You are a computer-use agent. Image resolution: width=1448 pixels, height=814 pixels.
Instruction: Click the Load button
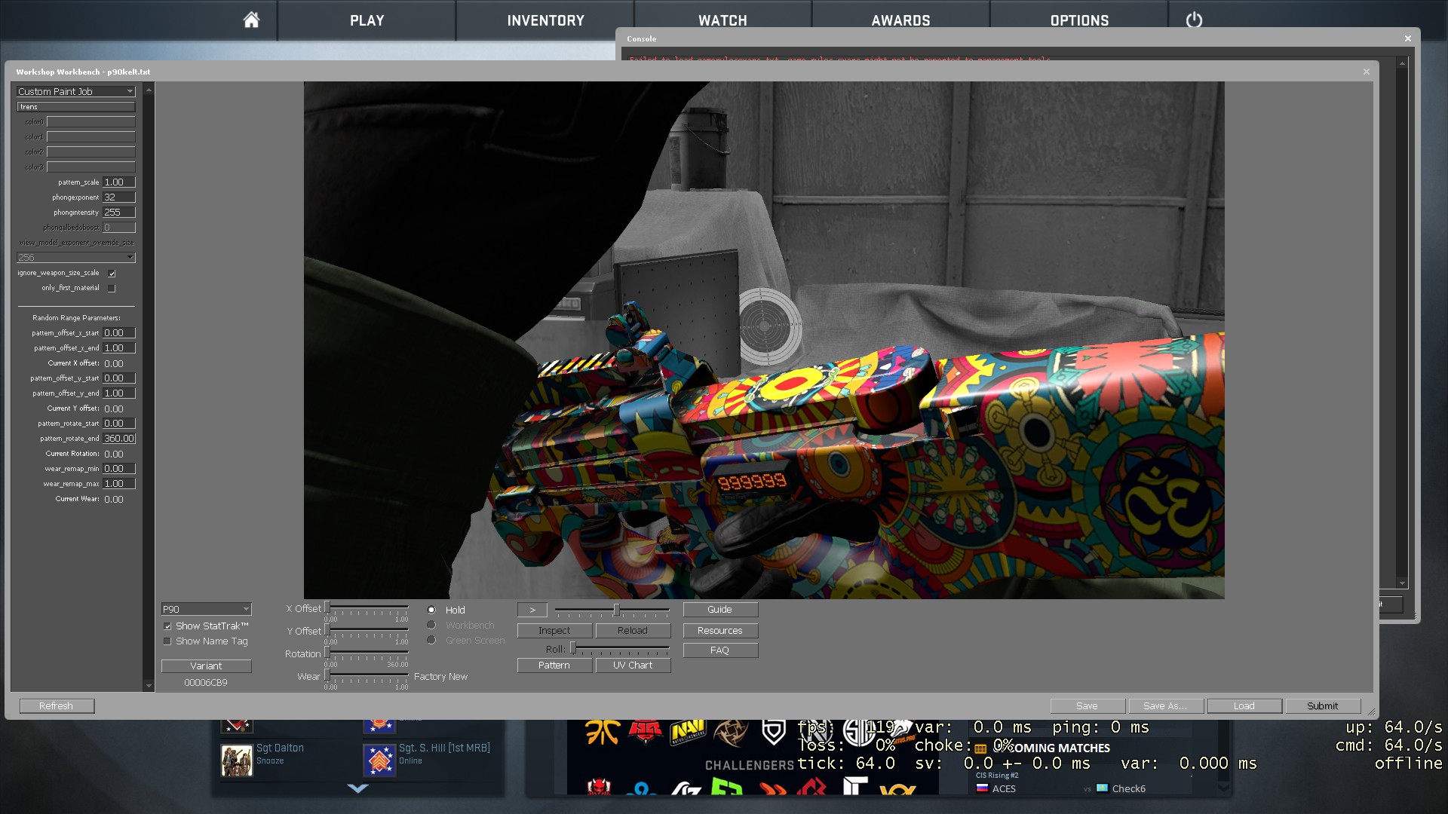point(1244,706)
